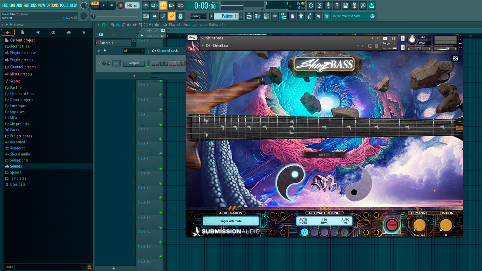Image resolution: width=482 pixels, height=271 pixels.
Task: Toggle the red DOOM button
Action: 392,225
